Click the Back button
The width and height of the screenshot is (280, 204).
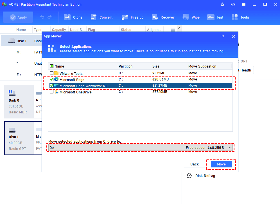pyautogui.click(x=195, y=164)
